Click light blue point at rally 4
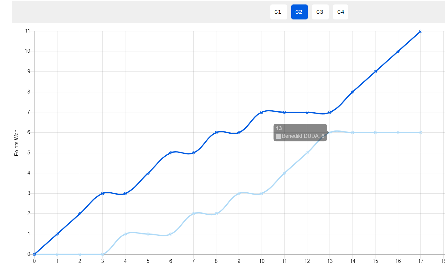This screenshot has height=267, width=445. coord(125,234)
